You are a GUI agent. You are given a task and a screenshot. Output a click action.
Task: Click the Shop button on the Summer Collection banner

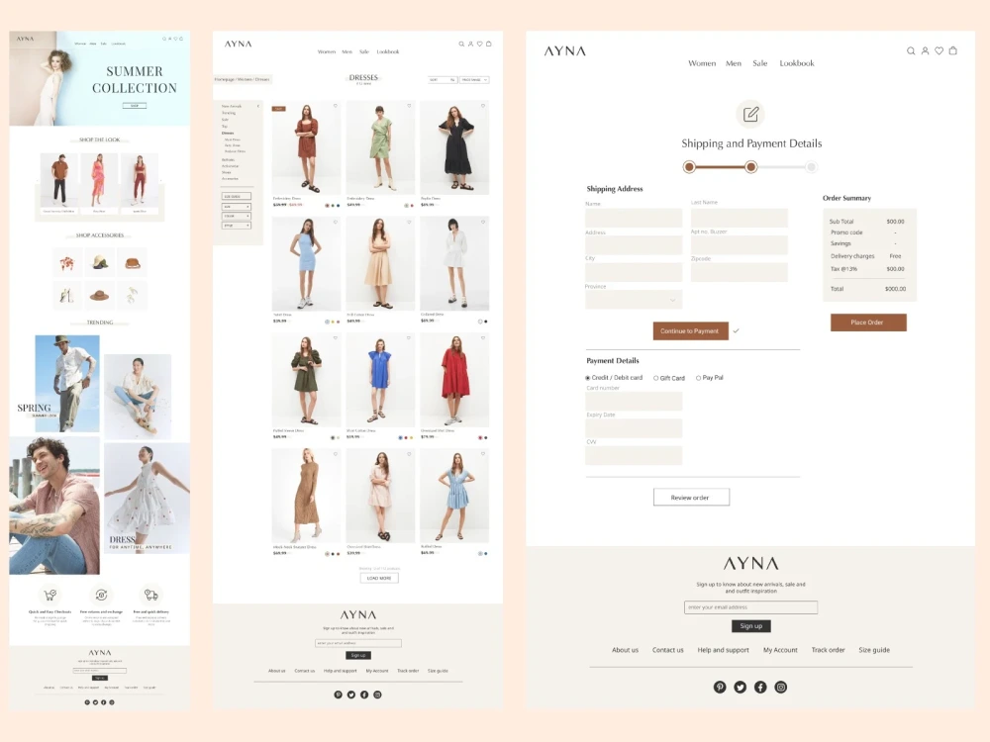135,106
